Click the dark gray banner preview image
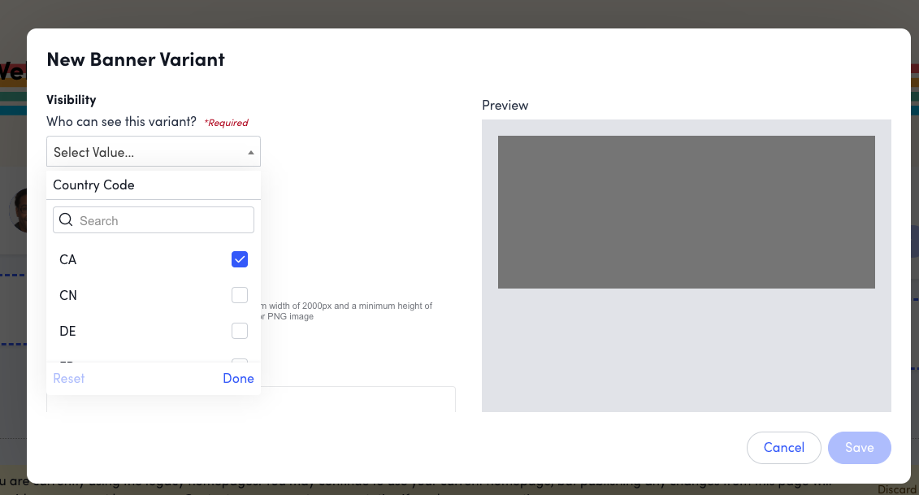The width and height of the screenshot is (919, 495). [686, 212]
